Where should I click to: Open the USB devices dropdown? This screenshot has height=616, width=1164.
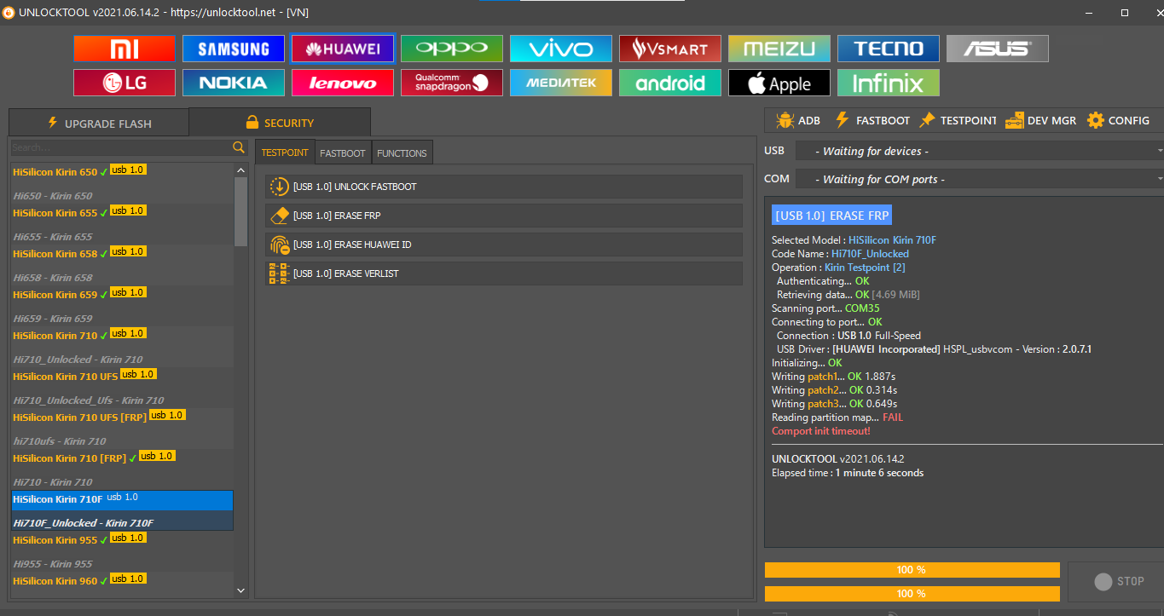[x=979, y=151]
